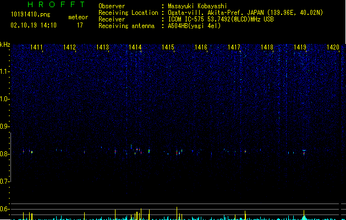Image resolution: width=346 pixels, height=220 pixels.
Task: Click the 'Observer' field label
Action: [x=112, y=6]
